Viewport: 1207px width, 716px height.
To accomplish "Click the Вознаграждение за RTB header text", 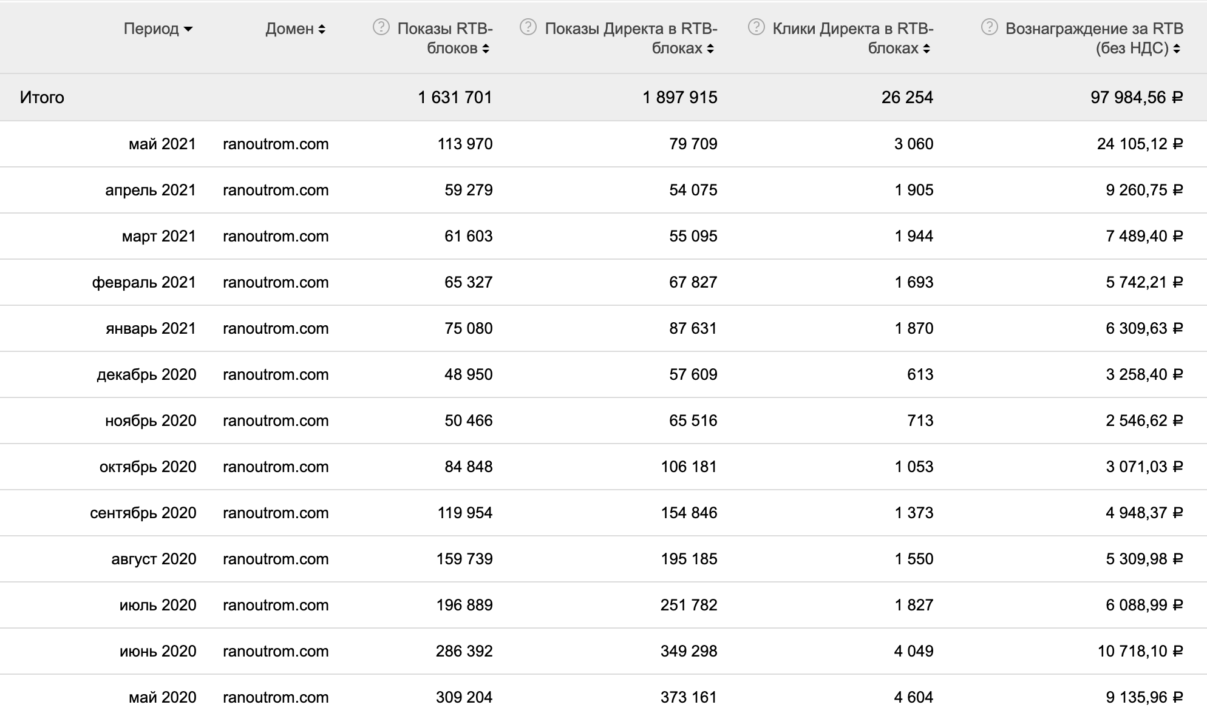I will tap(1094, 38).
